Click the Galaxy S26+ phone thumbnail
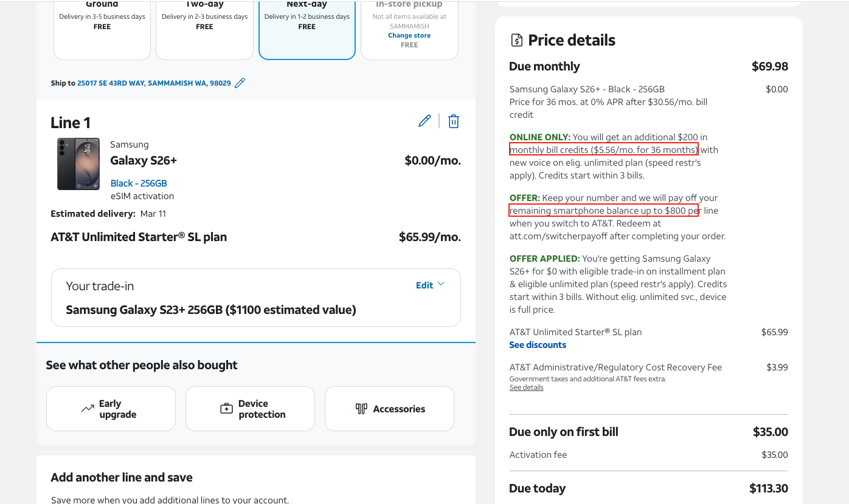 (78, 164)
